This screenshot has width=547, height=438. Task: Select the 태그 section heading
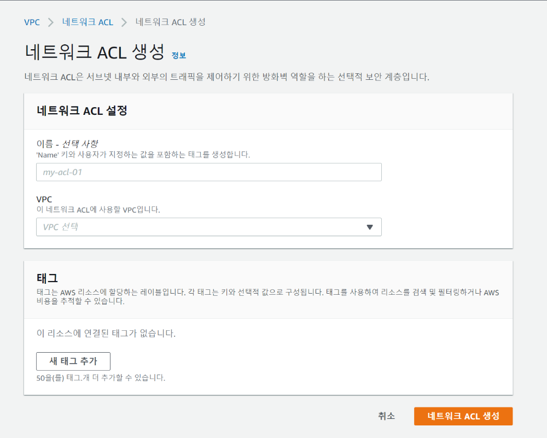(47, 278)
